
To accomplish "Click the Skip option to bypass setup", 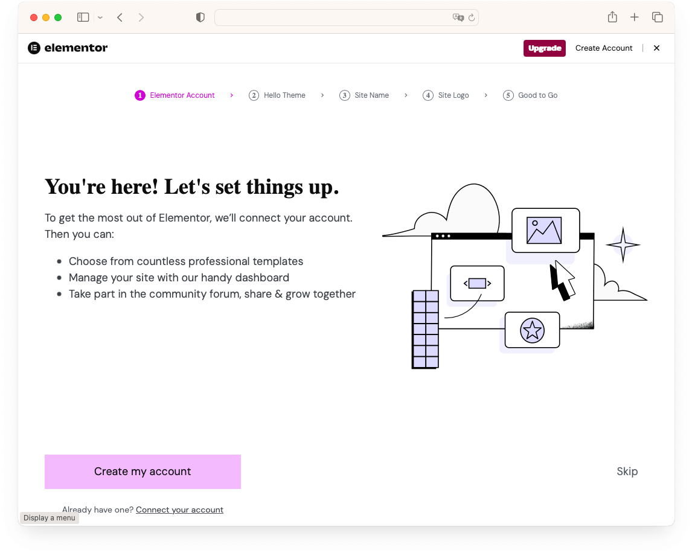I will tap(627, 471).
